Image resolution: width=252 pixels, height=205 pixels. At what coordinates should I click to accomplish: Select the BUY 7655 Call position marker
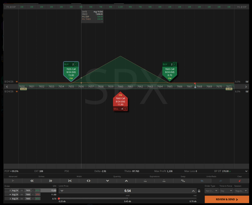point(71,71)
